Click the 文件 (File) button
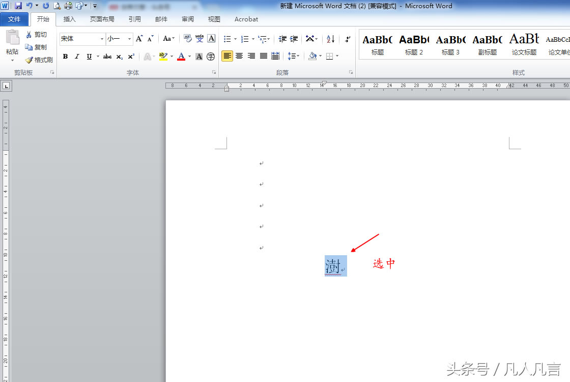Viewport: 570px width, 382px height. [x=15, y=19]
